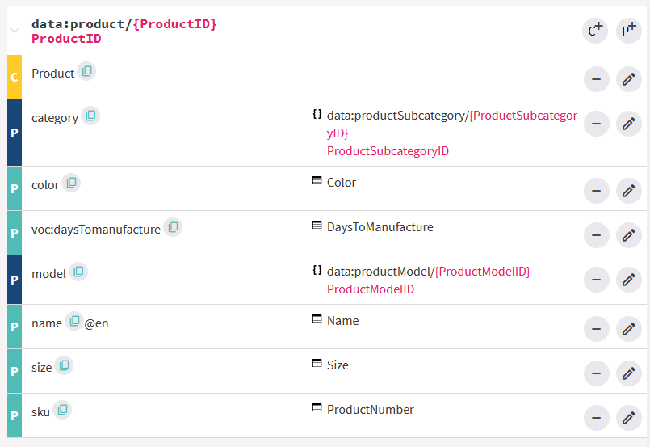Click the ProductNumber column value
Image resolution: width=650 pixels, height=447 pixels.
(370, 410)
